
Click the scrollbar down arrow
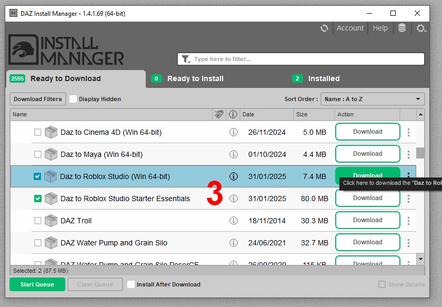click(x=420, y=259)
